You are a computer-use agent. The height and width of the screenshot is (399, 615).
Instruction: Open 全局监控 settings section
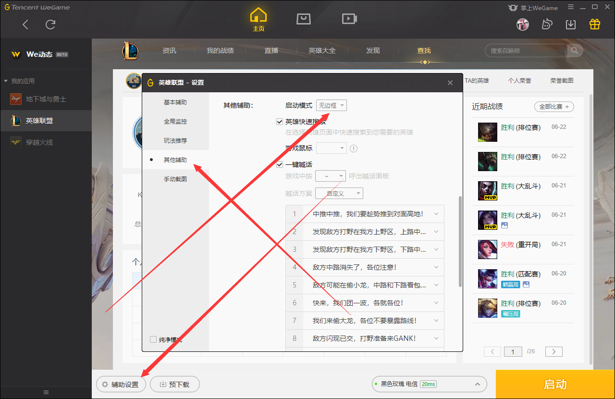tap(175, 122)
